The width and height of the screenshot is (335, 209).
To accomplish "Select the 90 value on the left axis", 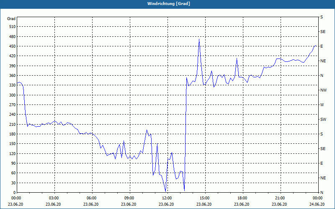I will coord(13,163).
